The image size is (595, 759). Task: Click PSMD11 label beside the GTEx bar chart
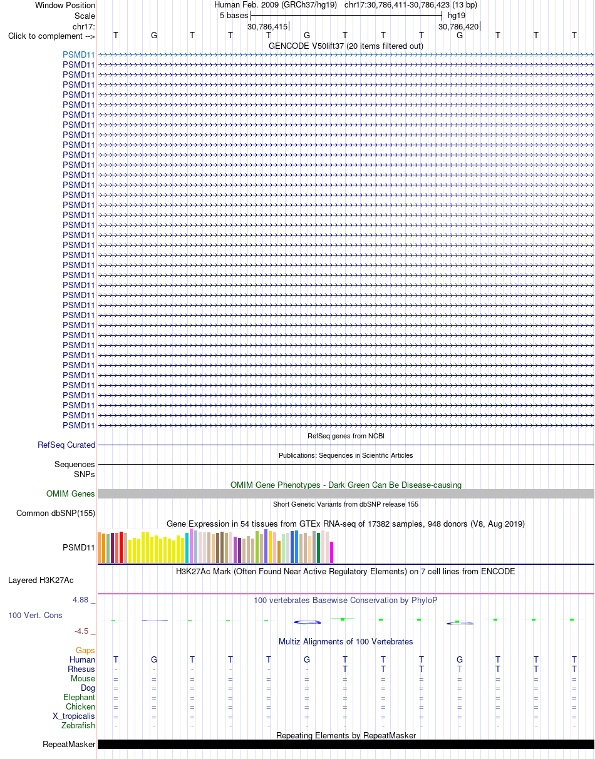coord(79,547)
